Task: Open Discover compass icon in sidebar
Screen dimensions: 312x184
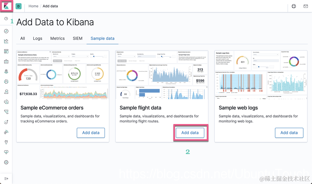Action: [6, 31]
